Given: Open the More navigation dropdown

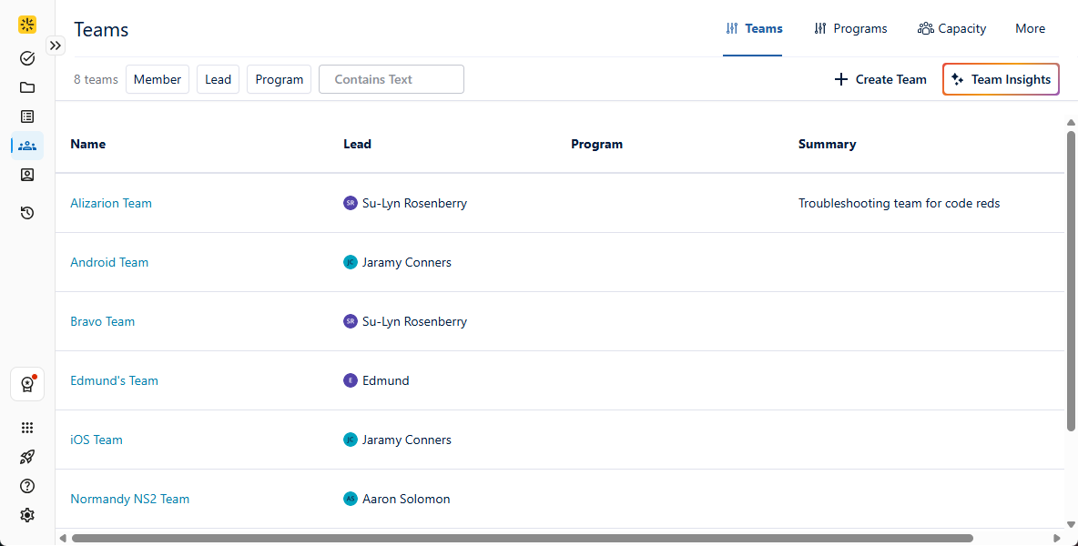Looking at the screenshot, I should click(x=1030, y=28).
